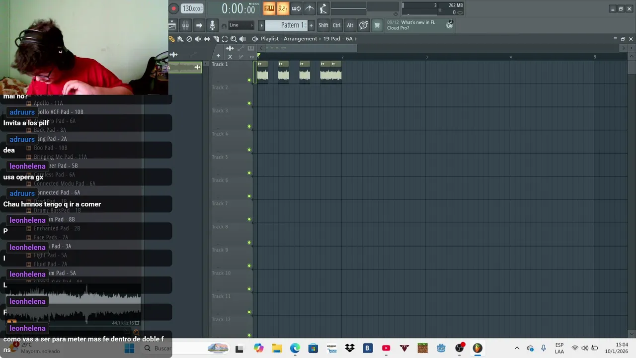Click the globe notifications icon
Image resolution: width=636 pixels, height=358 pixels.
coord(450,25)
